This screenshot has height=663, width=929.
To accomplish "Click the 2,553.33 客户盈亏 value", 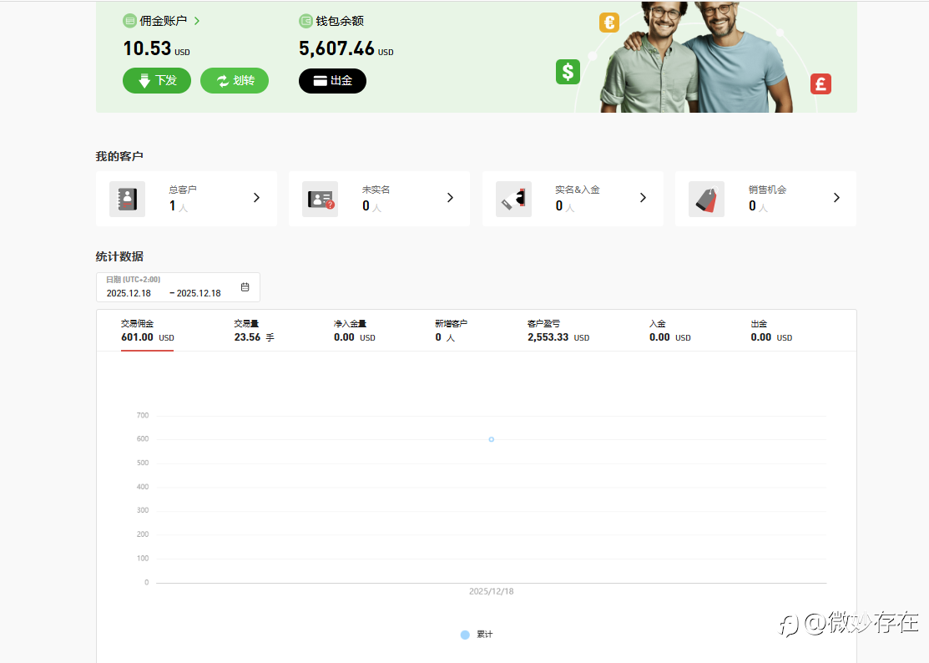I will pos(548,337).
